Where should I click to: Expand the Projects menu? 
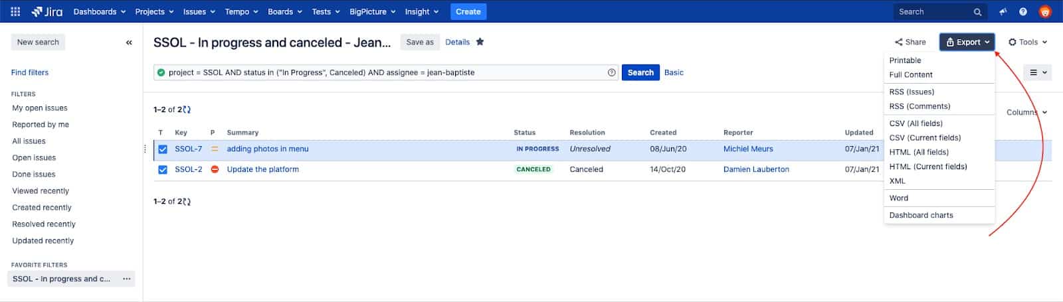154,12
